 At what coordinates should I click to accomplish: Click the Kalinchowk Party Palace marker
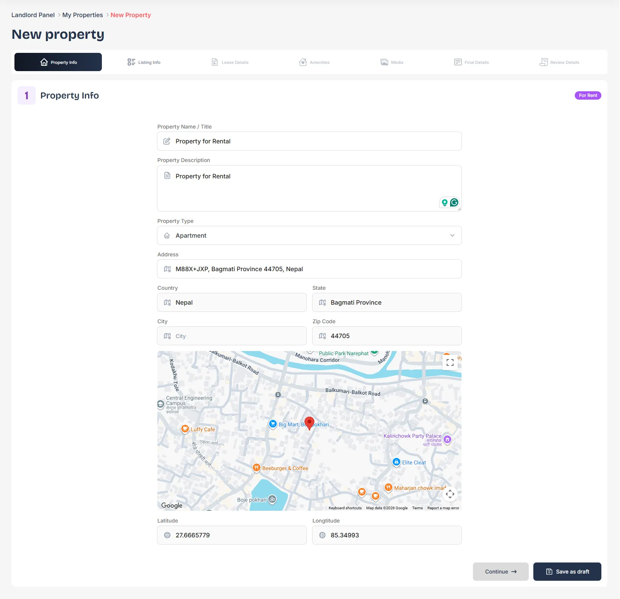point(447,440)
